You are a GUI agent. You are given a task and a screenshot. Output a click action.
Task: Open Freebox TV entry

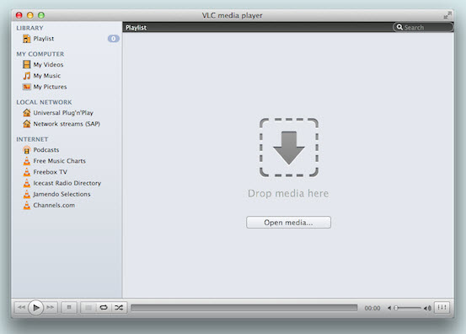click(x=51, y=172)
